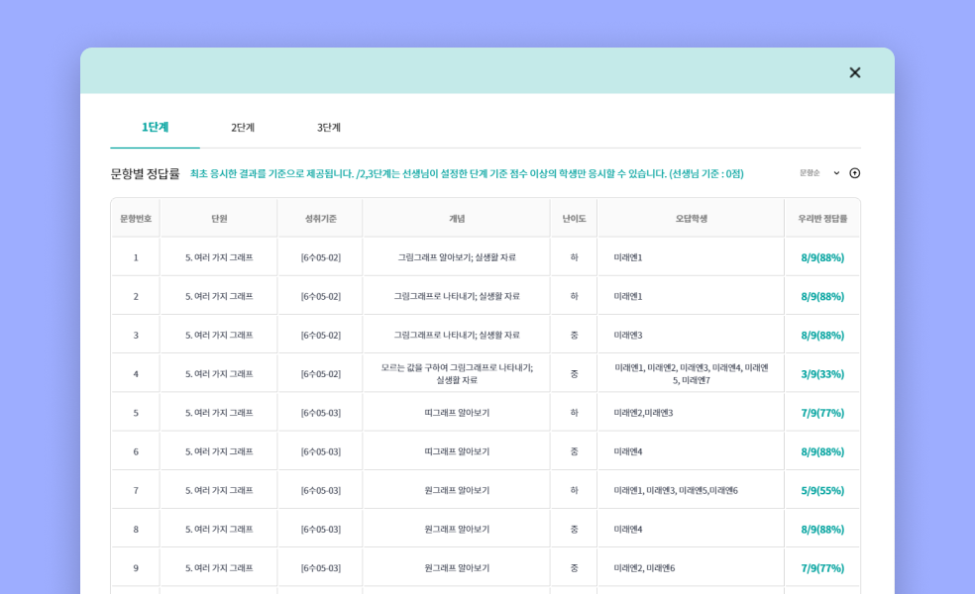Open the 문항순 sort dropdown
975x594 pixels.
click(819, 173)
